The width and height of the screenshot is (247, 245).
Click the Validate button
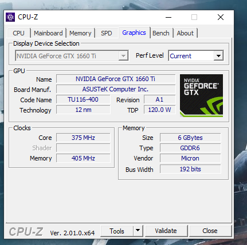166,231
